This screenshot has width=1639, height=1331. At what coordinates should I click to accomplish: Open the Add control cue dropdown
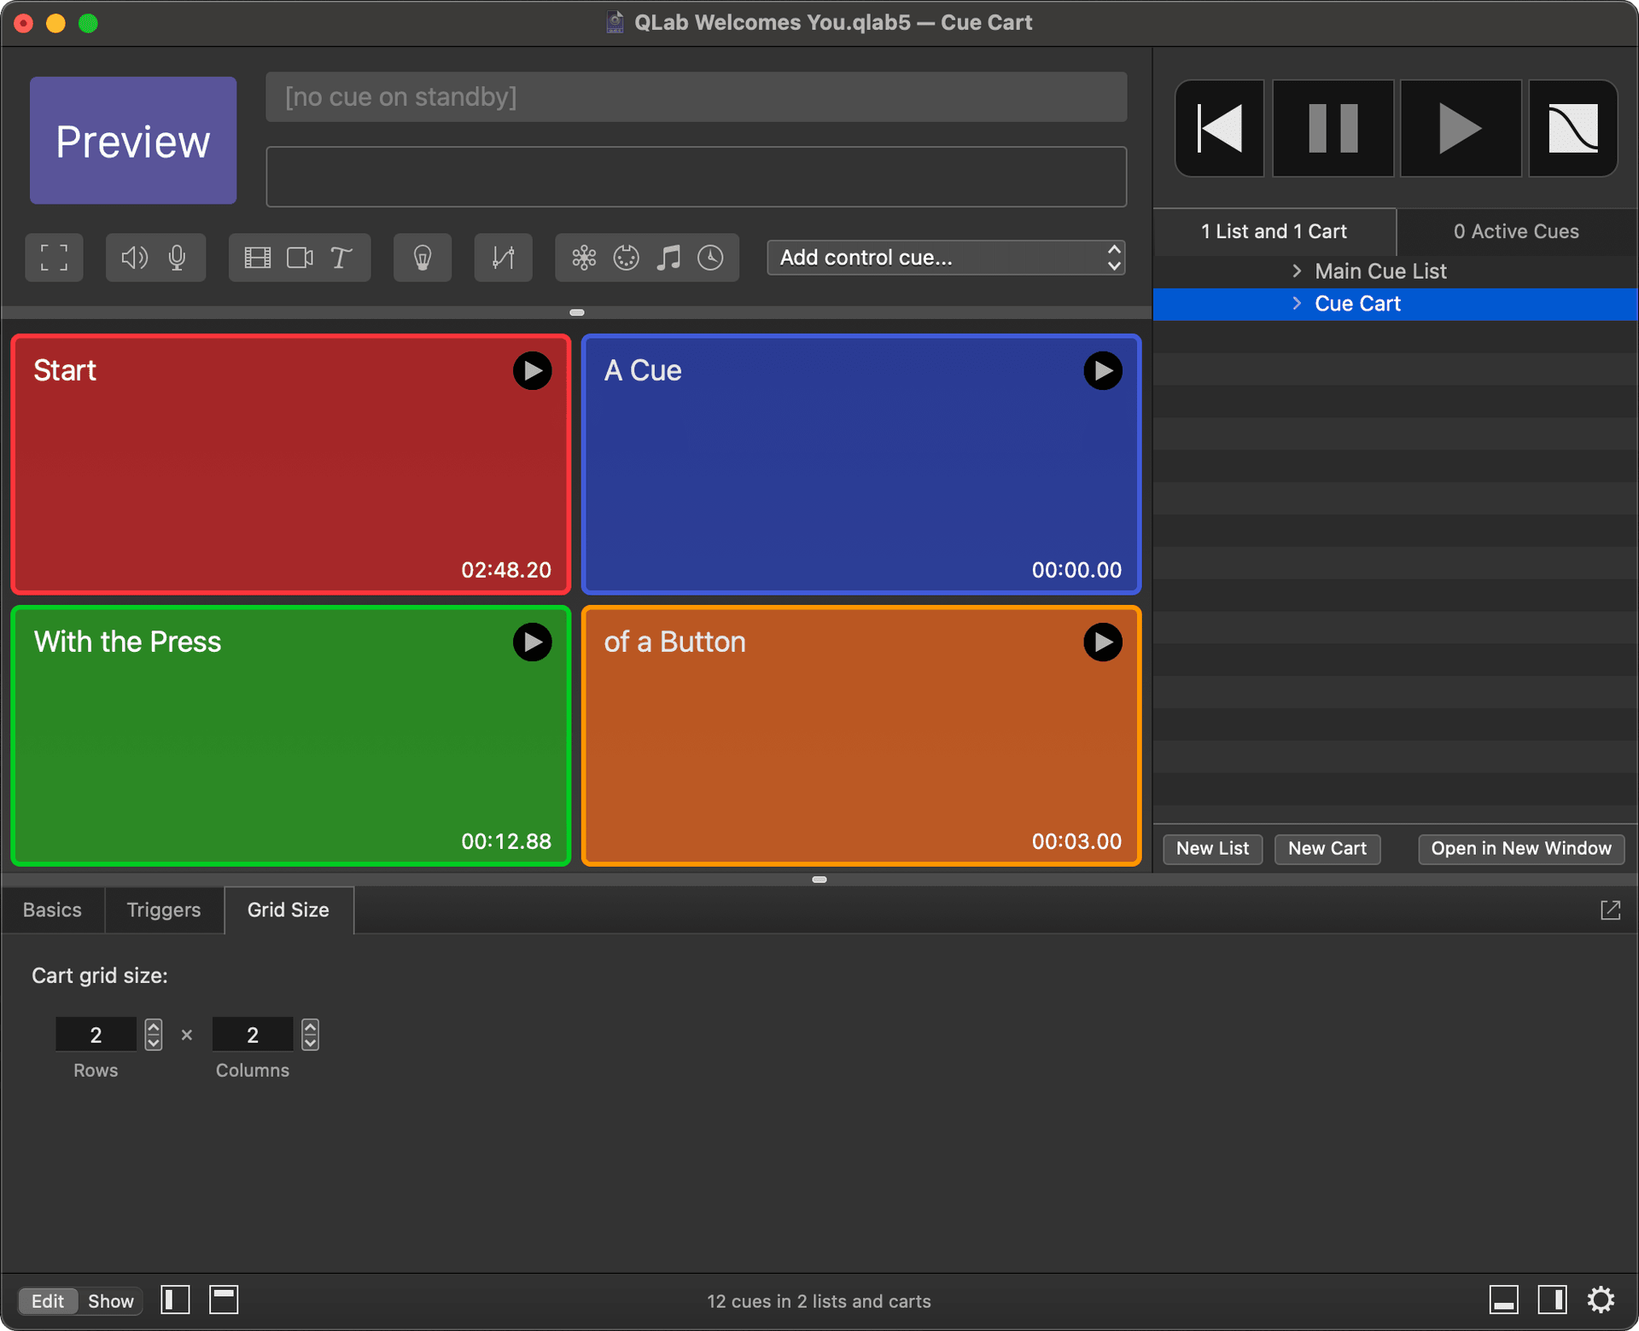pos(945,257)
